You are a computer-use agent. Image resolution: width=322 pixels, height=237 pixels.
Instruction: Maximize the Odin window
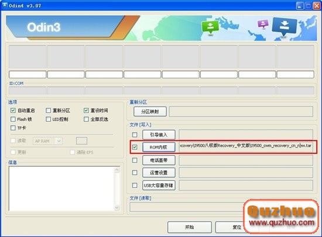308,5
